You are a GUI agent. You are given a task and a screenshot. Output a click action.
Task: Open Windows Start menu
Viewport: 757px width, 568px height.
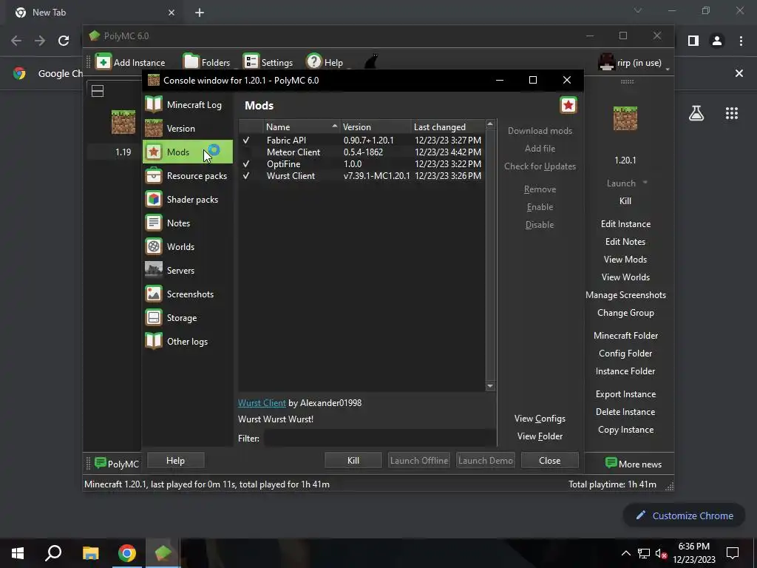pyautogui.click(x=18, y=553)
